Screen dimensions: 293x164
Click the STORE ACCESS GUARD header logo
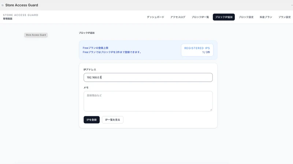(21, 15)
